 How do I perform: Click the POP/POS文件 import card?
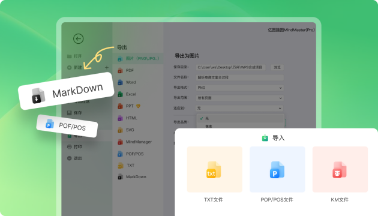pyautogui.click(x=277, y=169)
